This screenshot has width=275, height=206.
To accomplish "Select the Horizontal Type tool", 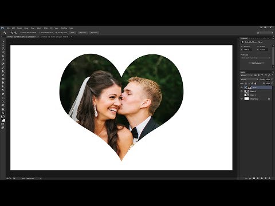I will [3, 98].
